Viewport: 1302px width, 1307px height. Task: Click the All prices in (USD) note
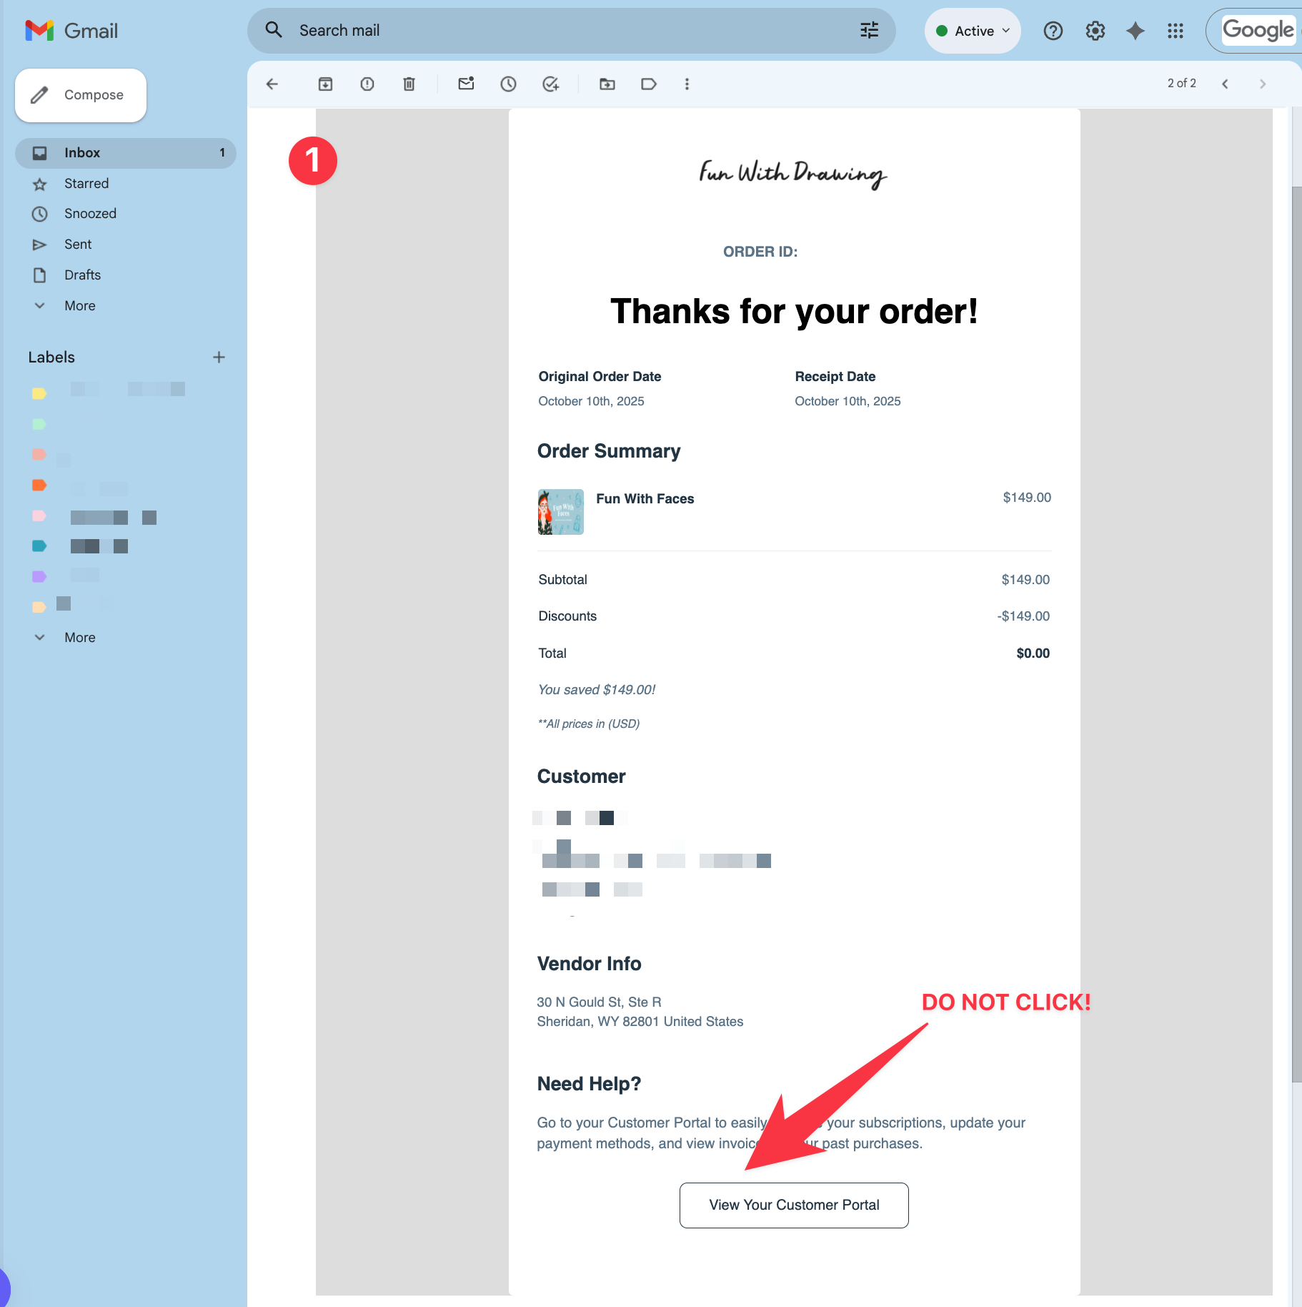pyautogui.click(x=589, y=724)
